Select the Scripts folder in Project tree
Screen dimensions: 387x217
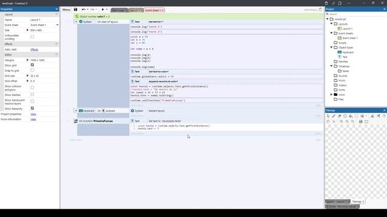click(x=342, y=43)
